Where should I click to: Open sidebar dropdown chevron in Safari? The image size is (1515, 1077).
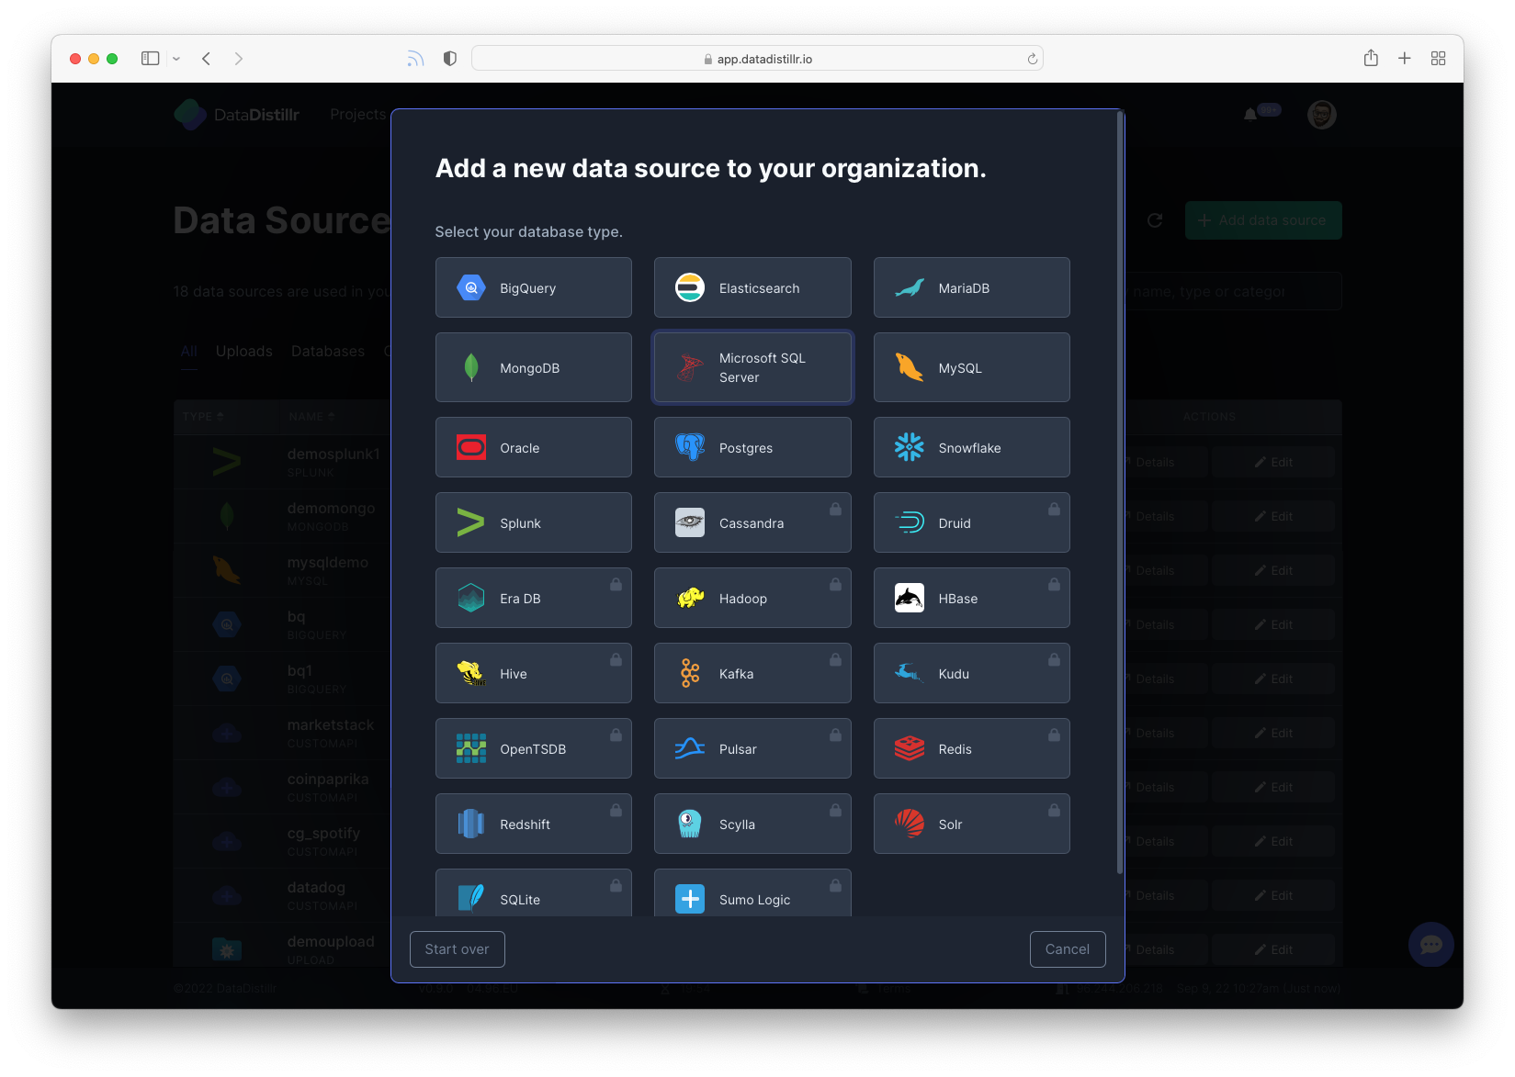(x=176, y=59)
